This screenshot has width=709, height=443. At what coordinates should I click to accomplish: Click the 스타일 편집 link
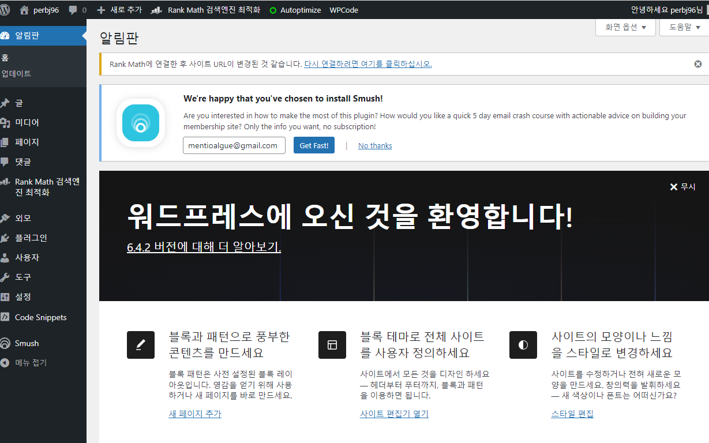pyautogui.click(x=572, y=414)
